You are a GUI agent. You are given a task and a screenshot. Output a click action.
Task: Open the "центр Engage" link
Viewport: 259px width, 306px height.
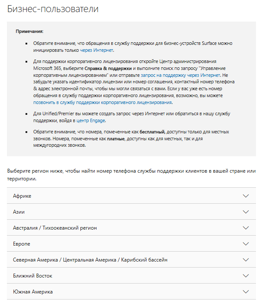[91, 120]
